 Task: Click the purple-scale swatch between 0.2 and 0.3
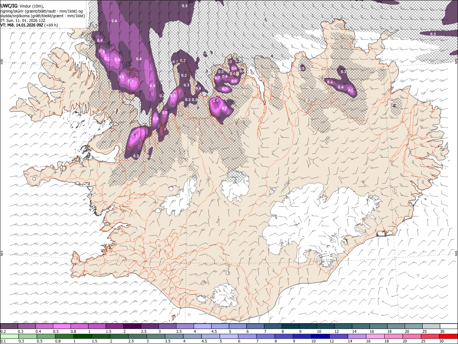coord(9,326)
